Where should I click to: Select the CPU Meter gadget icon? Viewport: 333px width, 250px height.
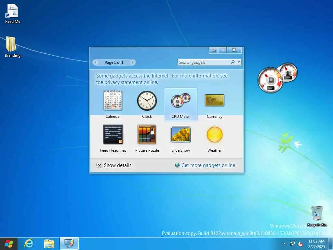(181, 100)
